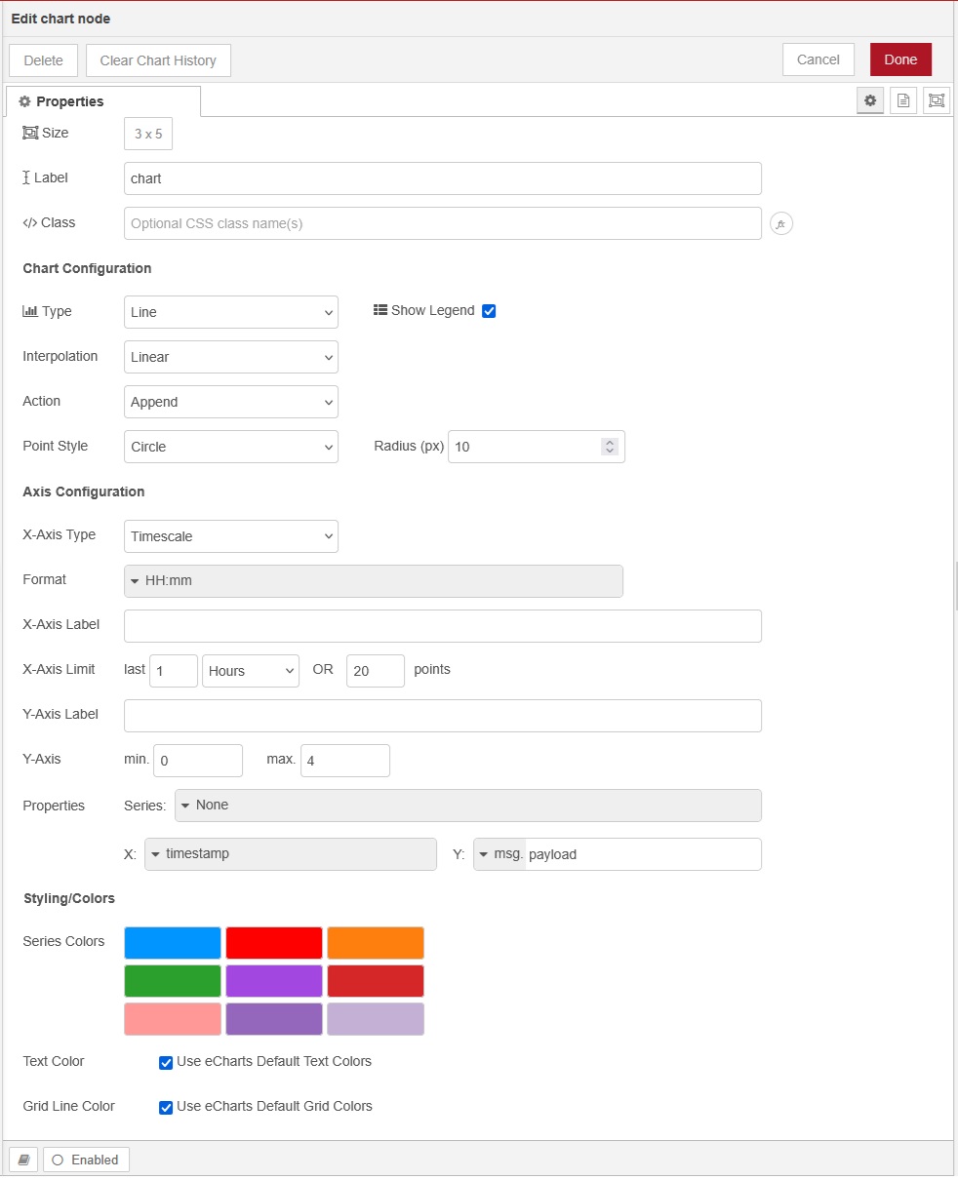This screenshot has width=958, height=1180.
Task: Open the X-Axis Type dropdown
Action: pyautogui.click(x=231, y=536)
